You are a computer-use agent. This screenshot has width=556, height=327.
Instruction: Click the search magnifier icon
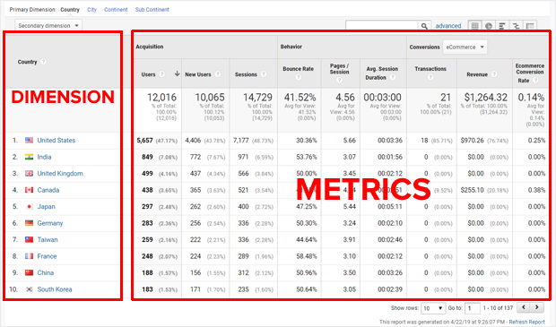[x=424, y=26]
